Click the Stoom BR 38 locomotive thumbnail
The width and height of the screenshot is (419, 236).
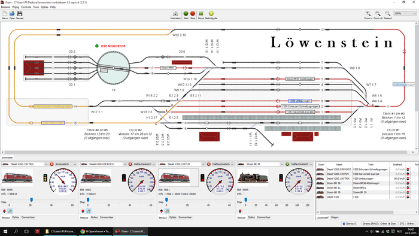click(253, 178)
